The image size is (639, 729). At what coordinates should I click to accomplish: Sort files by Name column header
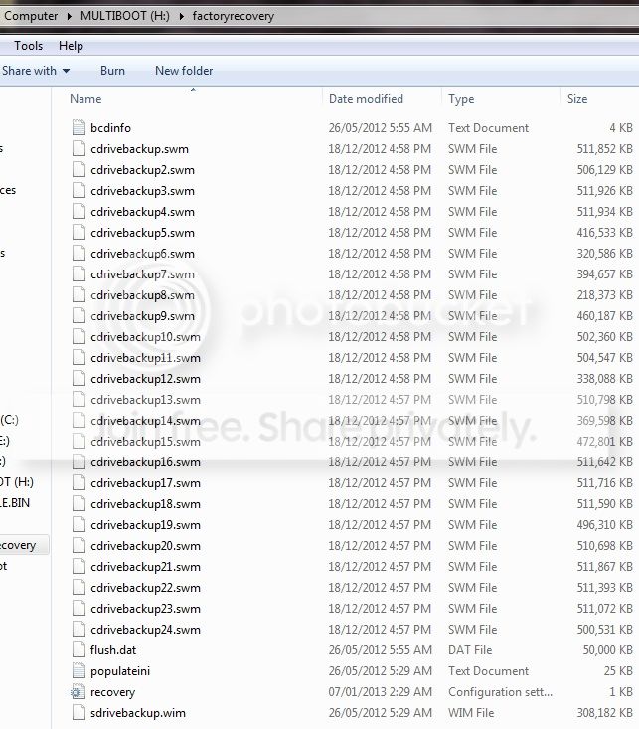(85, 99)
